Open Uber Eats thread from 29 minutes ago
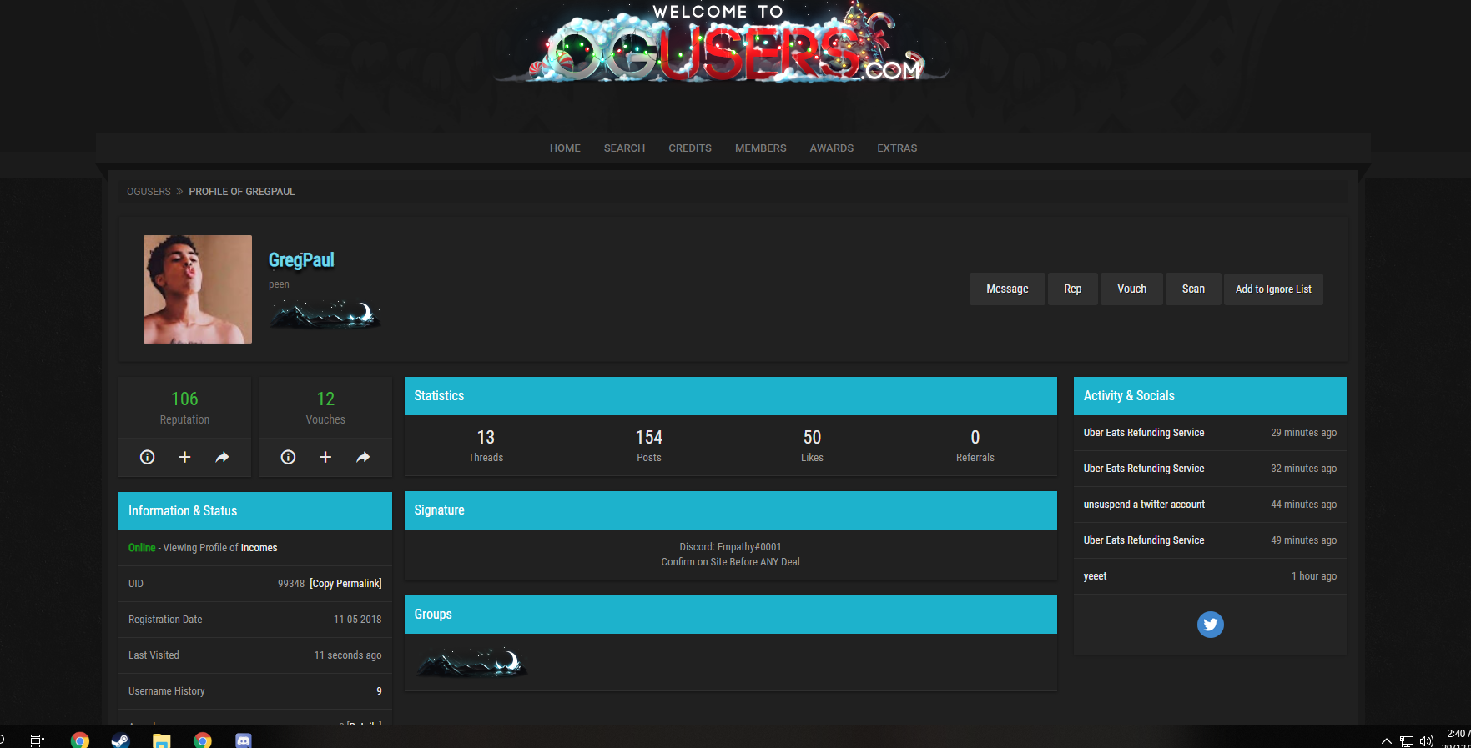 1144,433
